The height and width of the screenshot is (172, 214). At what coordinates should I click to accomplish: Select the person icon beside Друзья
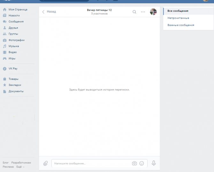click(5, 28)
